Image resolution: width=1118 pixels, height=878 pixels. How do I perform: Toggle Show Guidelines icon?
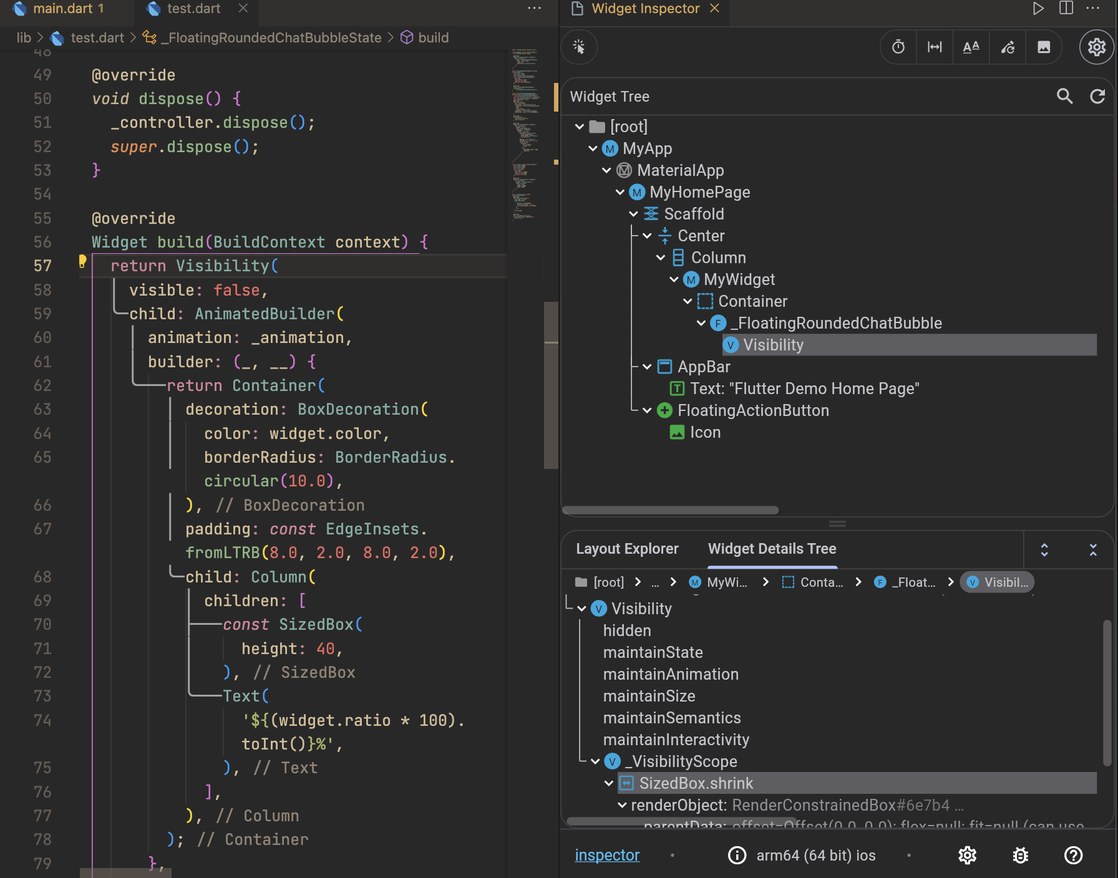[935, 47]
